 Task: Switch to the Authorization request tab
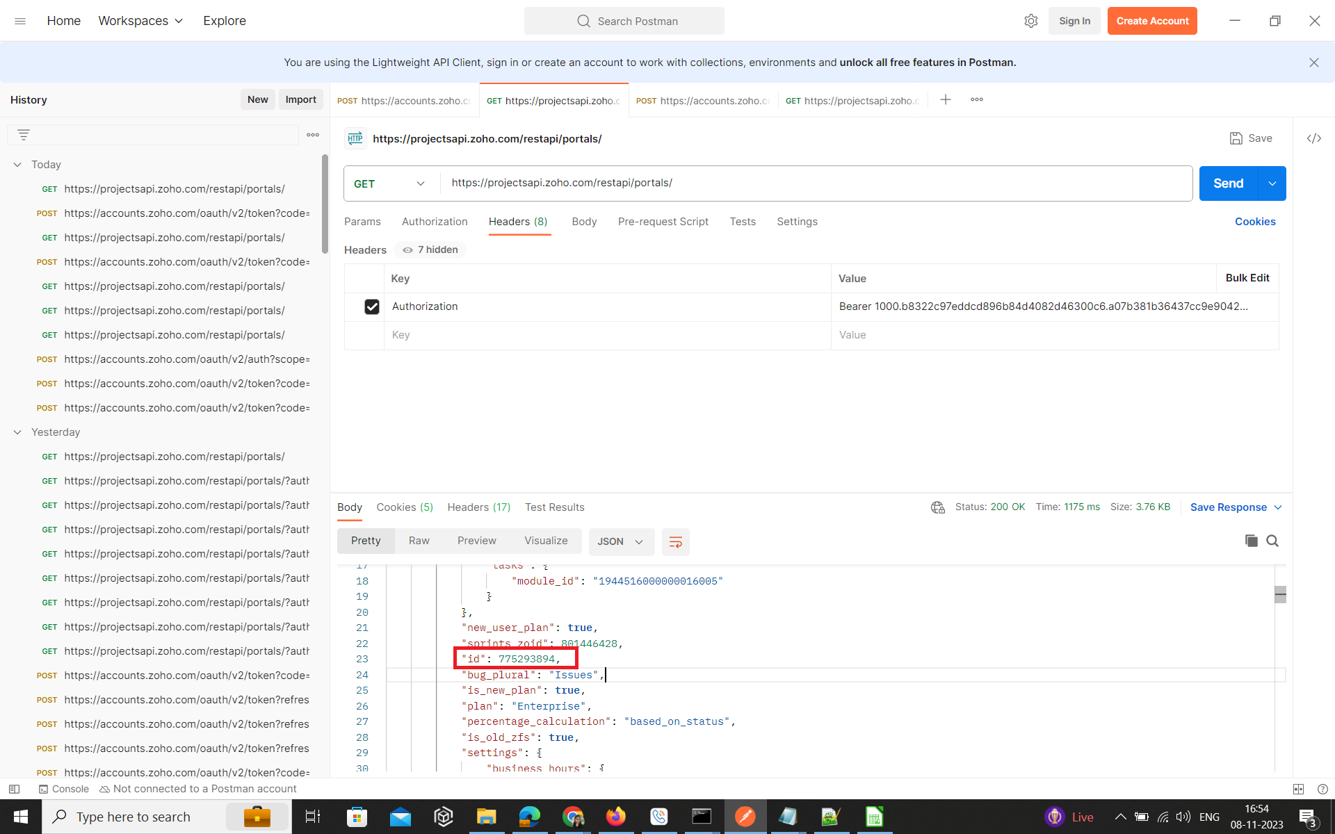pos(435,222)
